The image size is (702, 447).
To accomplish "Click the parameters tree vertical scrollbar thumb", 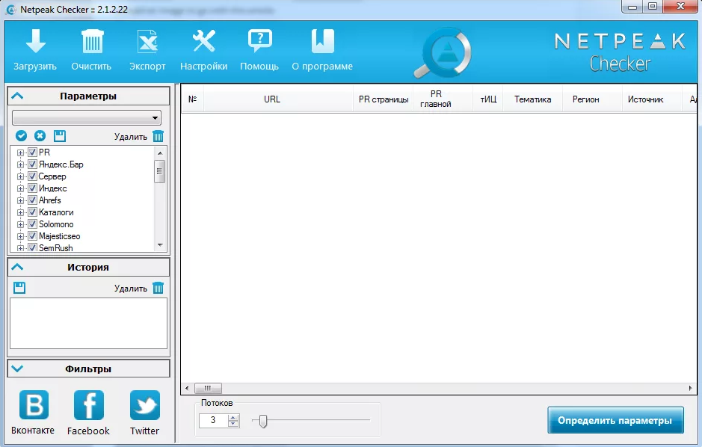I will tap(159, 172).
